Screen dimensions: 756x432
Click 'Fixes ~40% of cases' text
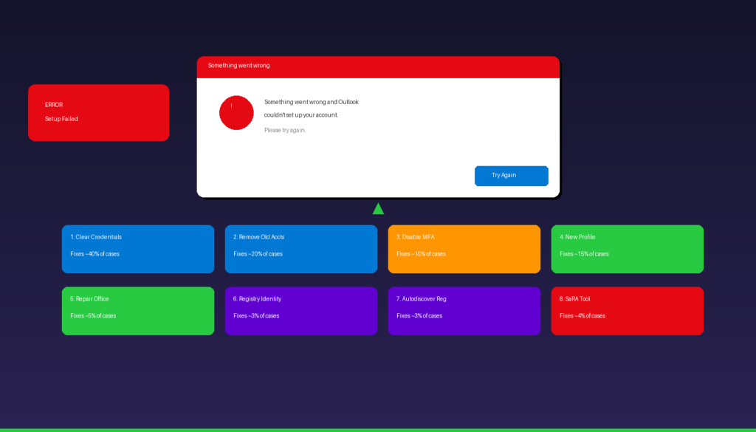click(x=94, y=254)
